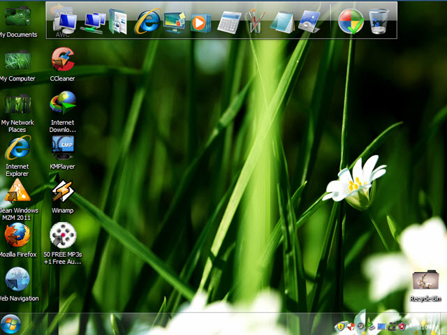Select Clean Windows MZM 2011 shortcut
Image resolution: width=447 pixels, height=335 pixels.
(x=19, y=200)
